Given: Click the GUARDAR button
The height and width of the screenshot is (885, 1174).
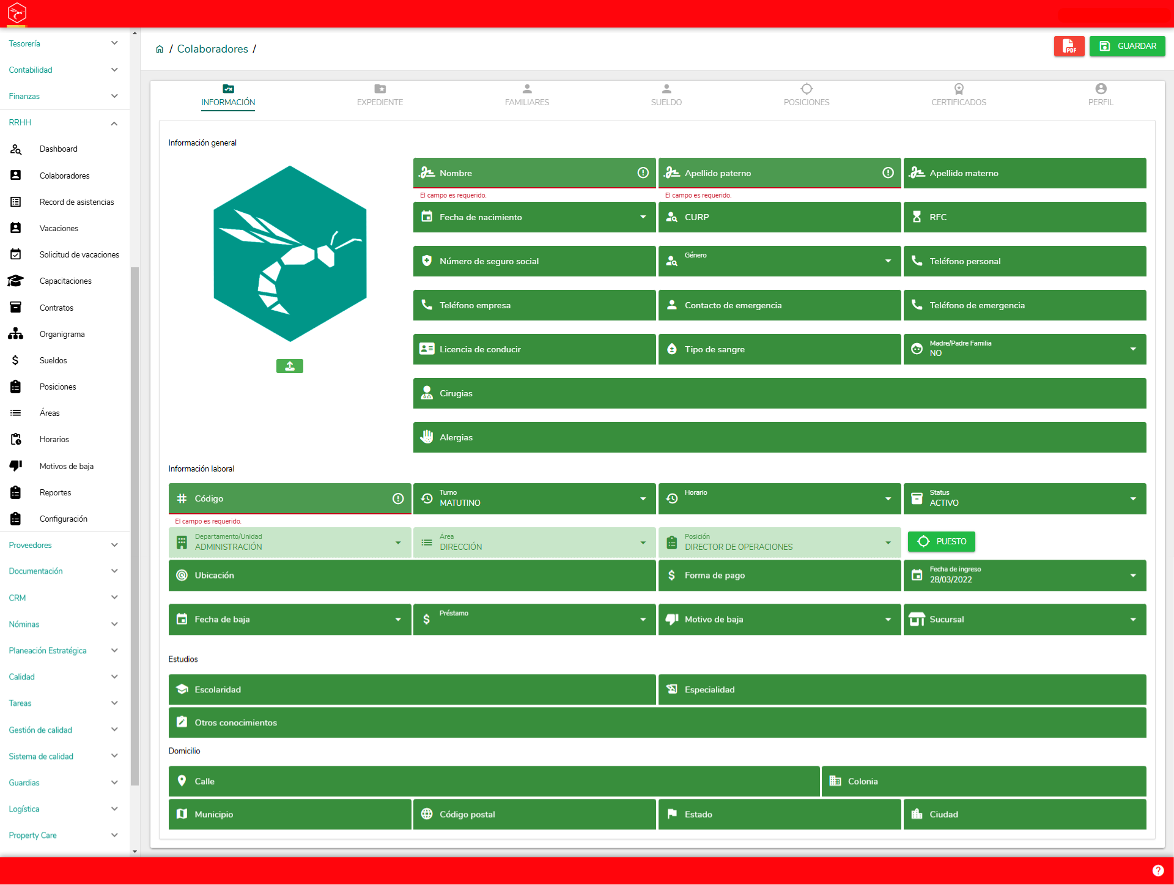Looking at the screenshot, I should (x=1127, y=46).
